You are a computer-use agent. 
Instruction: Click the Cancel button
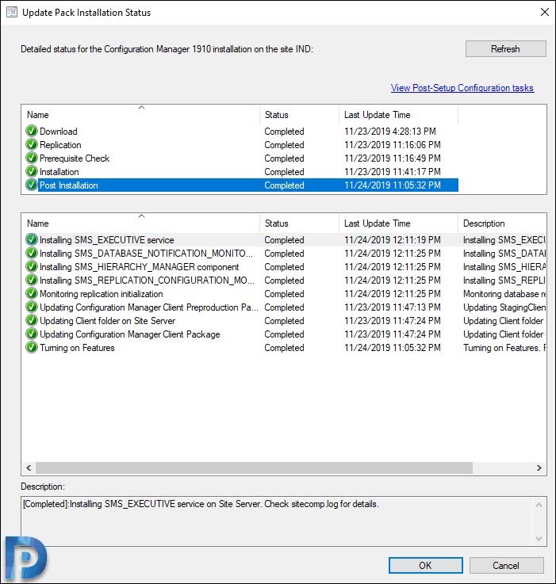tap(506, 565)
